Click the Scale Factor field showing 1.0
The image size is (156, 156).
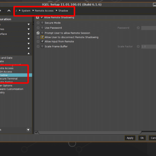[x=149, y=47]
